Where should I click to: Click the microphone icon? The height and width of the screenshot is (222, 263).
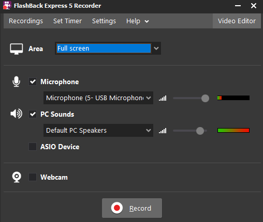pos(16,82)
